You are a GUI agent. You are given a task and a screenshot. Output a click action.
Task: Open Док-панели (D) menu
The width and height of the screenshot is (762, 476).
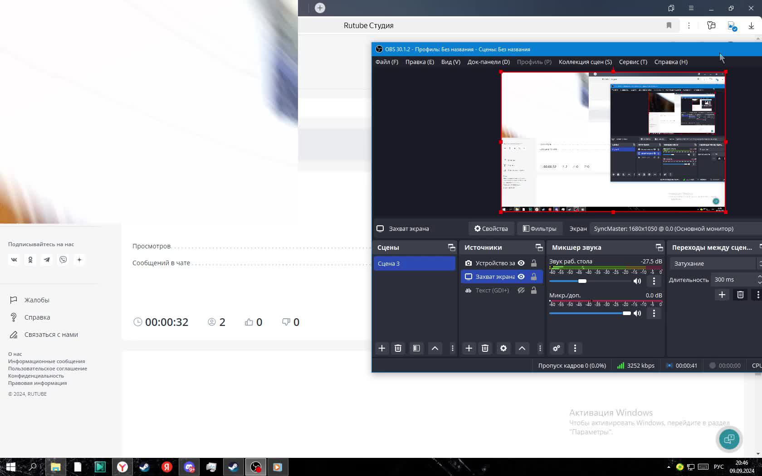[488, 62]
